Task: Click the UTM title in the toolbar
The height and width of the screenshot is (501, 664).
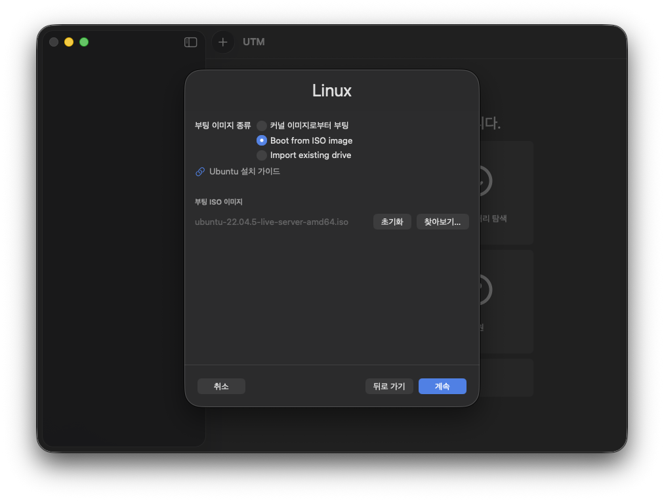Action: [x=254, y=42]
